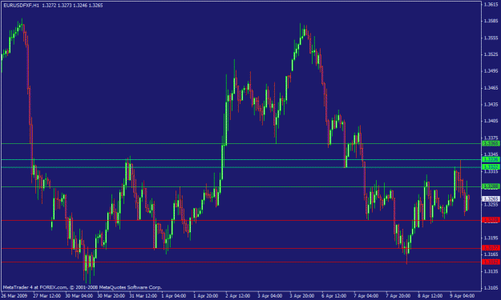501x300 pixels.
Task: Click the red 1.3228 level price tag
Action: click(x=491, y=220)
